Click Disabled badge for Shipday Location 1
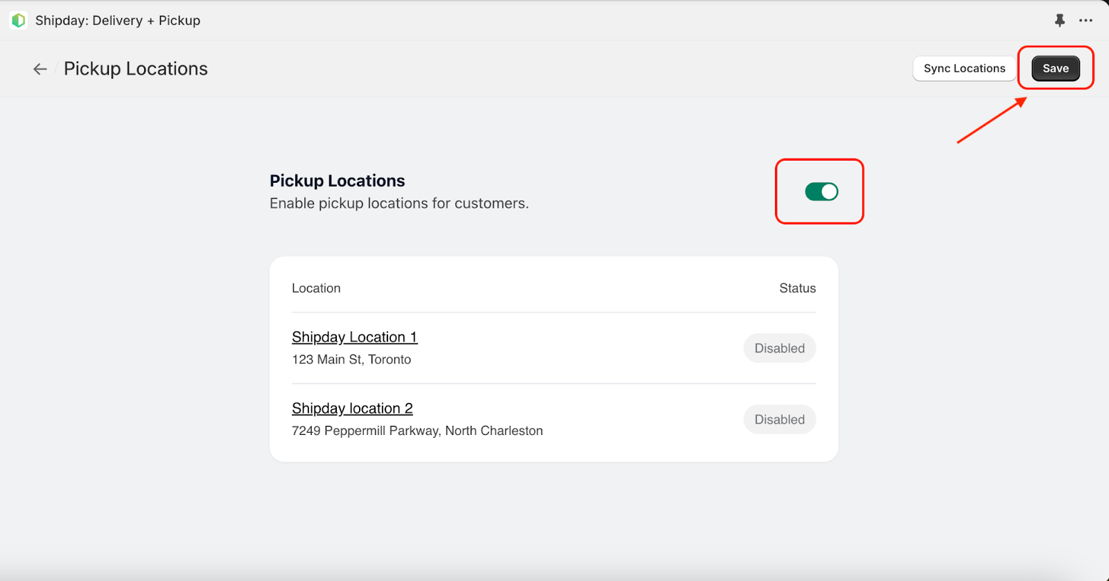 coord(780,348)
